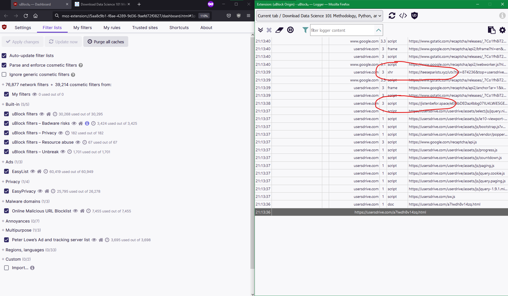
Task: Open the Current tab selector dropdown in logger
Action: 319,16
